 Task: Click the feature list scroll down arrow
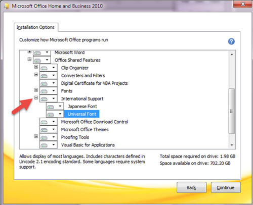[x=232, y=145]
